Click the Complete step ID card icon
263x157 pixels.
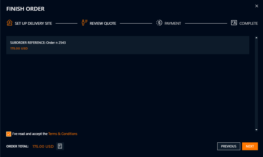234,23
